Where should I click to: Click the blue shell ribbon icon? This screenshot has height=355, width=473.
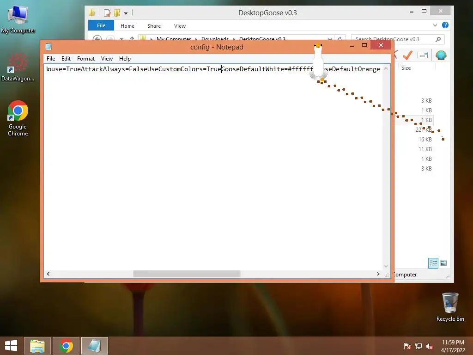coord(441,55)
